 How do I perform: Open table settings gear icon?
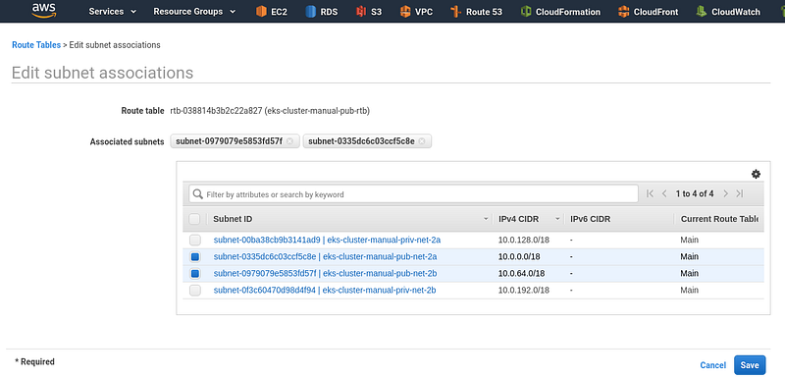(x=756, y=174)
